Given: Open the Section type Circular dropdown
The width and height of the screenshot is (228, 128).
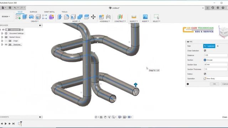Looking at the screenshot, I should pyautogui.click(x=216, y=60).
